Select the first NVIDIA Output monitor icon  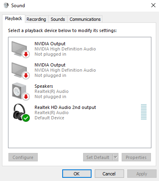click(x=20, y=49)
